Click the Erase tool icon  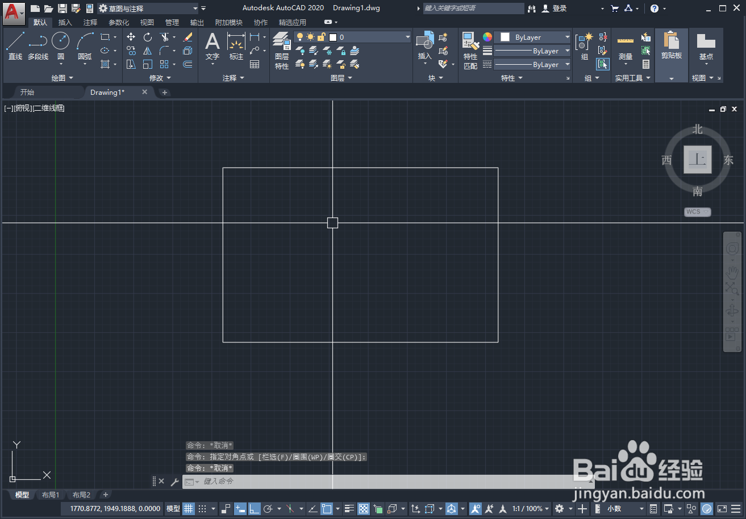188,37
